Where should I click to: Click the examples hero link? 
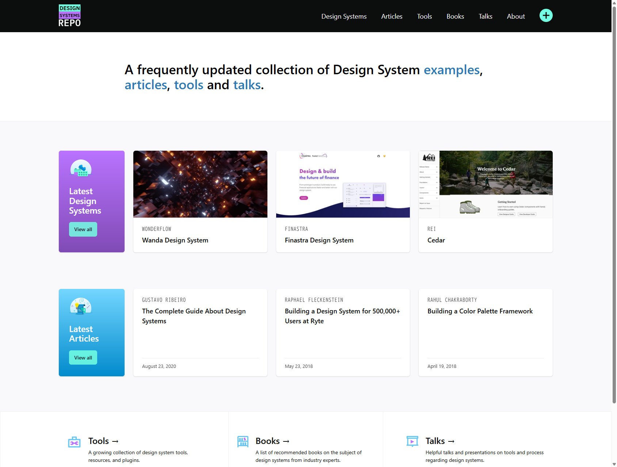click(x=452, y=70)
